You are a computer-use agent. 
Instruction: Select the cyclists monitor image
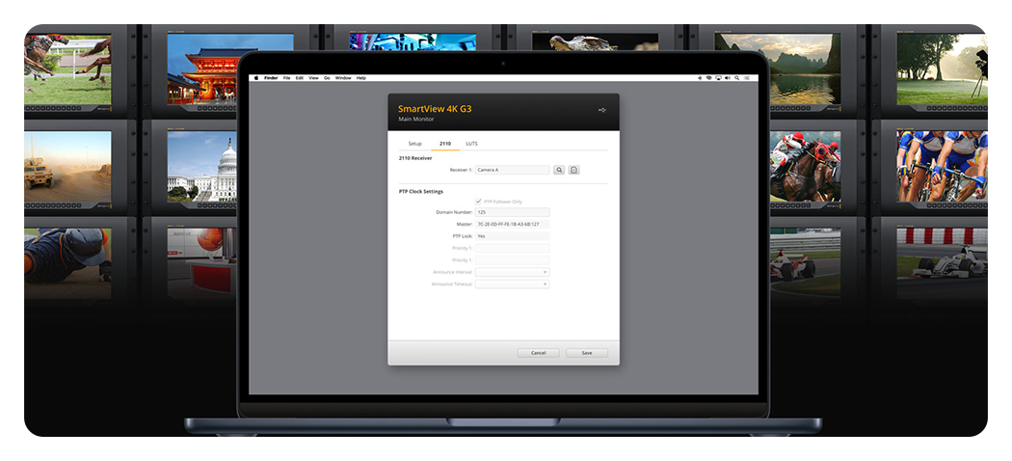click(x=942, y=166)
